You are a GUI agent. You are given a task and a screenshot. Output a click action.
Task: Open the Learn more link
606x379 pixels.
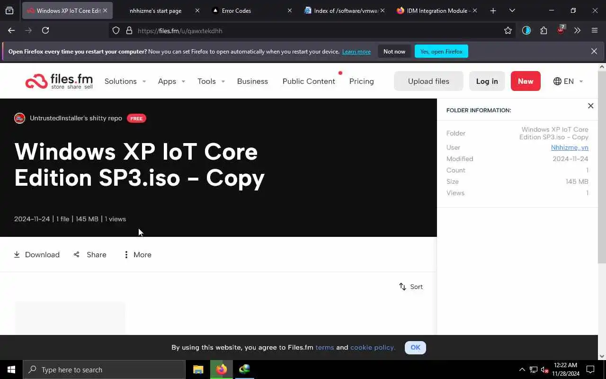356,51
